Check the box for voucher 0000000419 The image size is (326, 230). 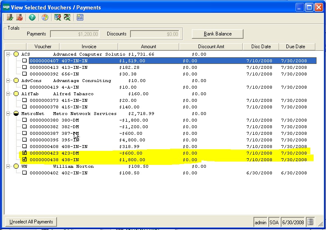pyautogui.click(x=24, y=87)
